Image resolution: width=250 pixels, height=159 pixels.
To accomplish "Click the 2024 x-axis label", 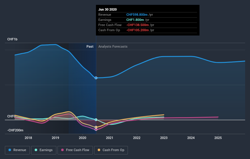I will tap(191, 138).
